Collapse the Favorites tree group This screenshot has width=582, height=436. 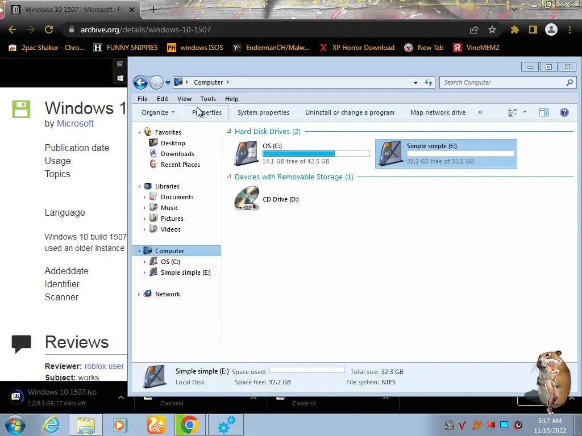pyautogui.click(x=139, y=132)
